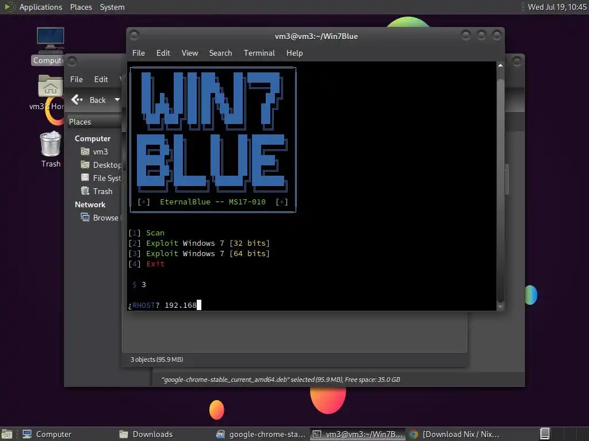589x441 pixels.
Task: Click the terminal scrollbar up arrow
Action: coord(500,65)
